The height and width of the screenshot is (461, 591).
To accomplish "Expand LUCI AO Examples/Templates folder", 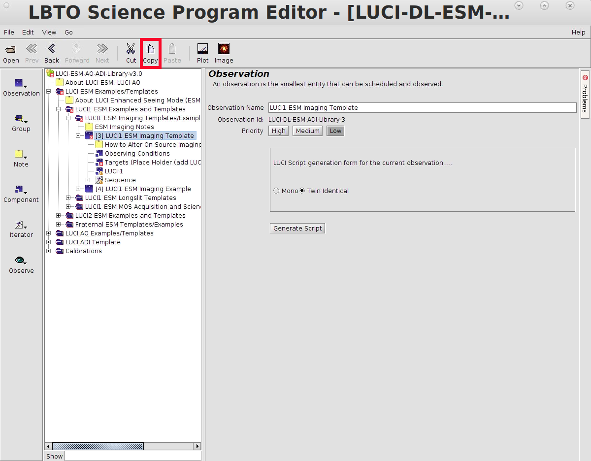I will point(49,233).
